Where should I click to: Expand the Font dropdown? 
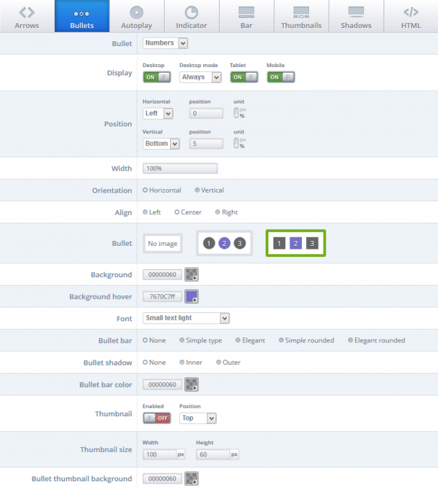pos(186,318)
